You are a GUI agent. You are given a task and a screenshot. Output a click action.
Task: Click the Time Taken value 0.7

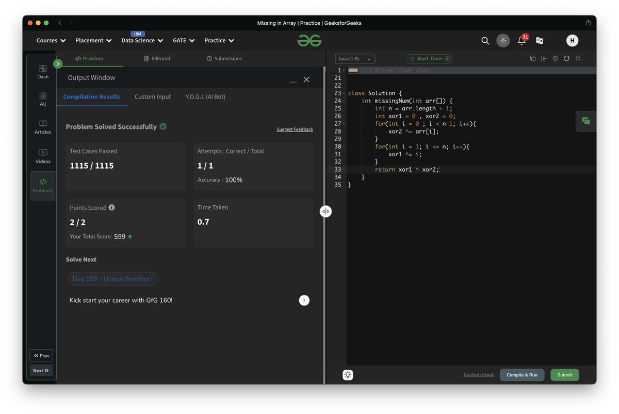pos(203,222)
